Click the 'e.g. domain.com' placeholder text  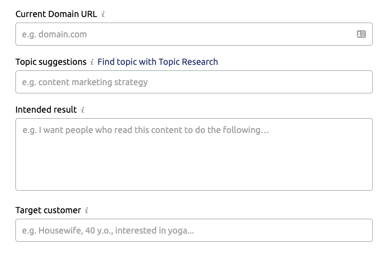tap(54, 35)
